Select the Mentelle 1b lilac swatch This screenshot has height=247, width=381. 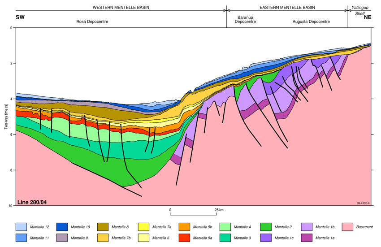[307, 227]
